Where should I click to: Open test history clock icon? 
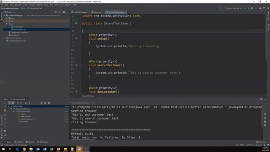pyautogui.click(x=45, y=103)
